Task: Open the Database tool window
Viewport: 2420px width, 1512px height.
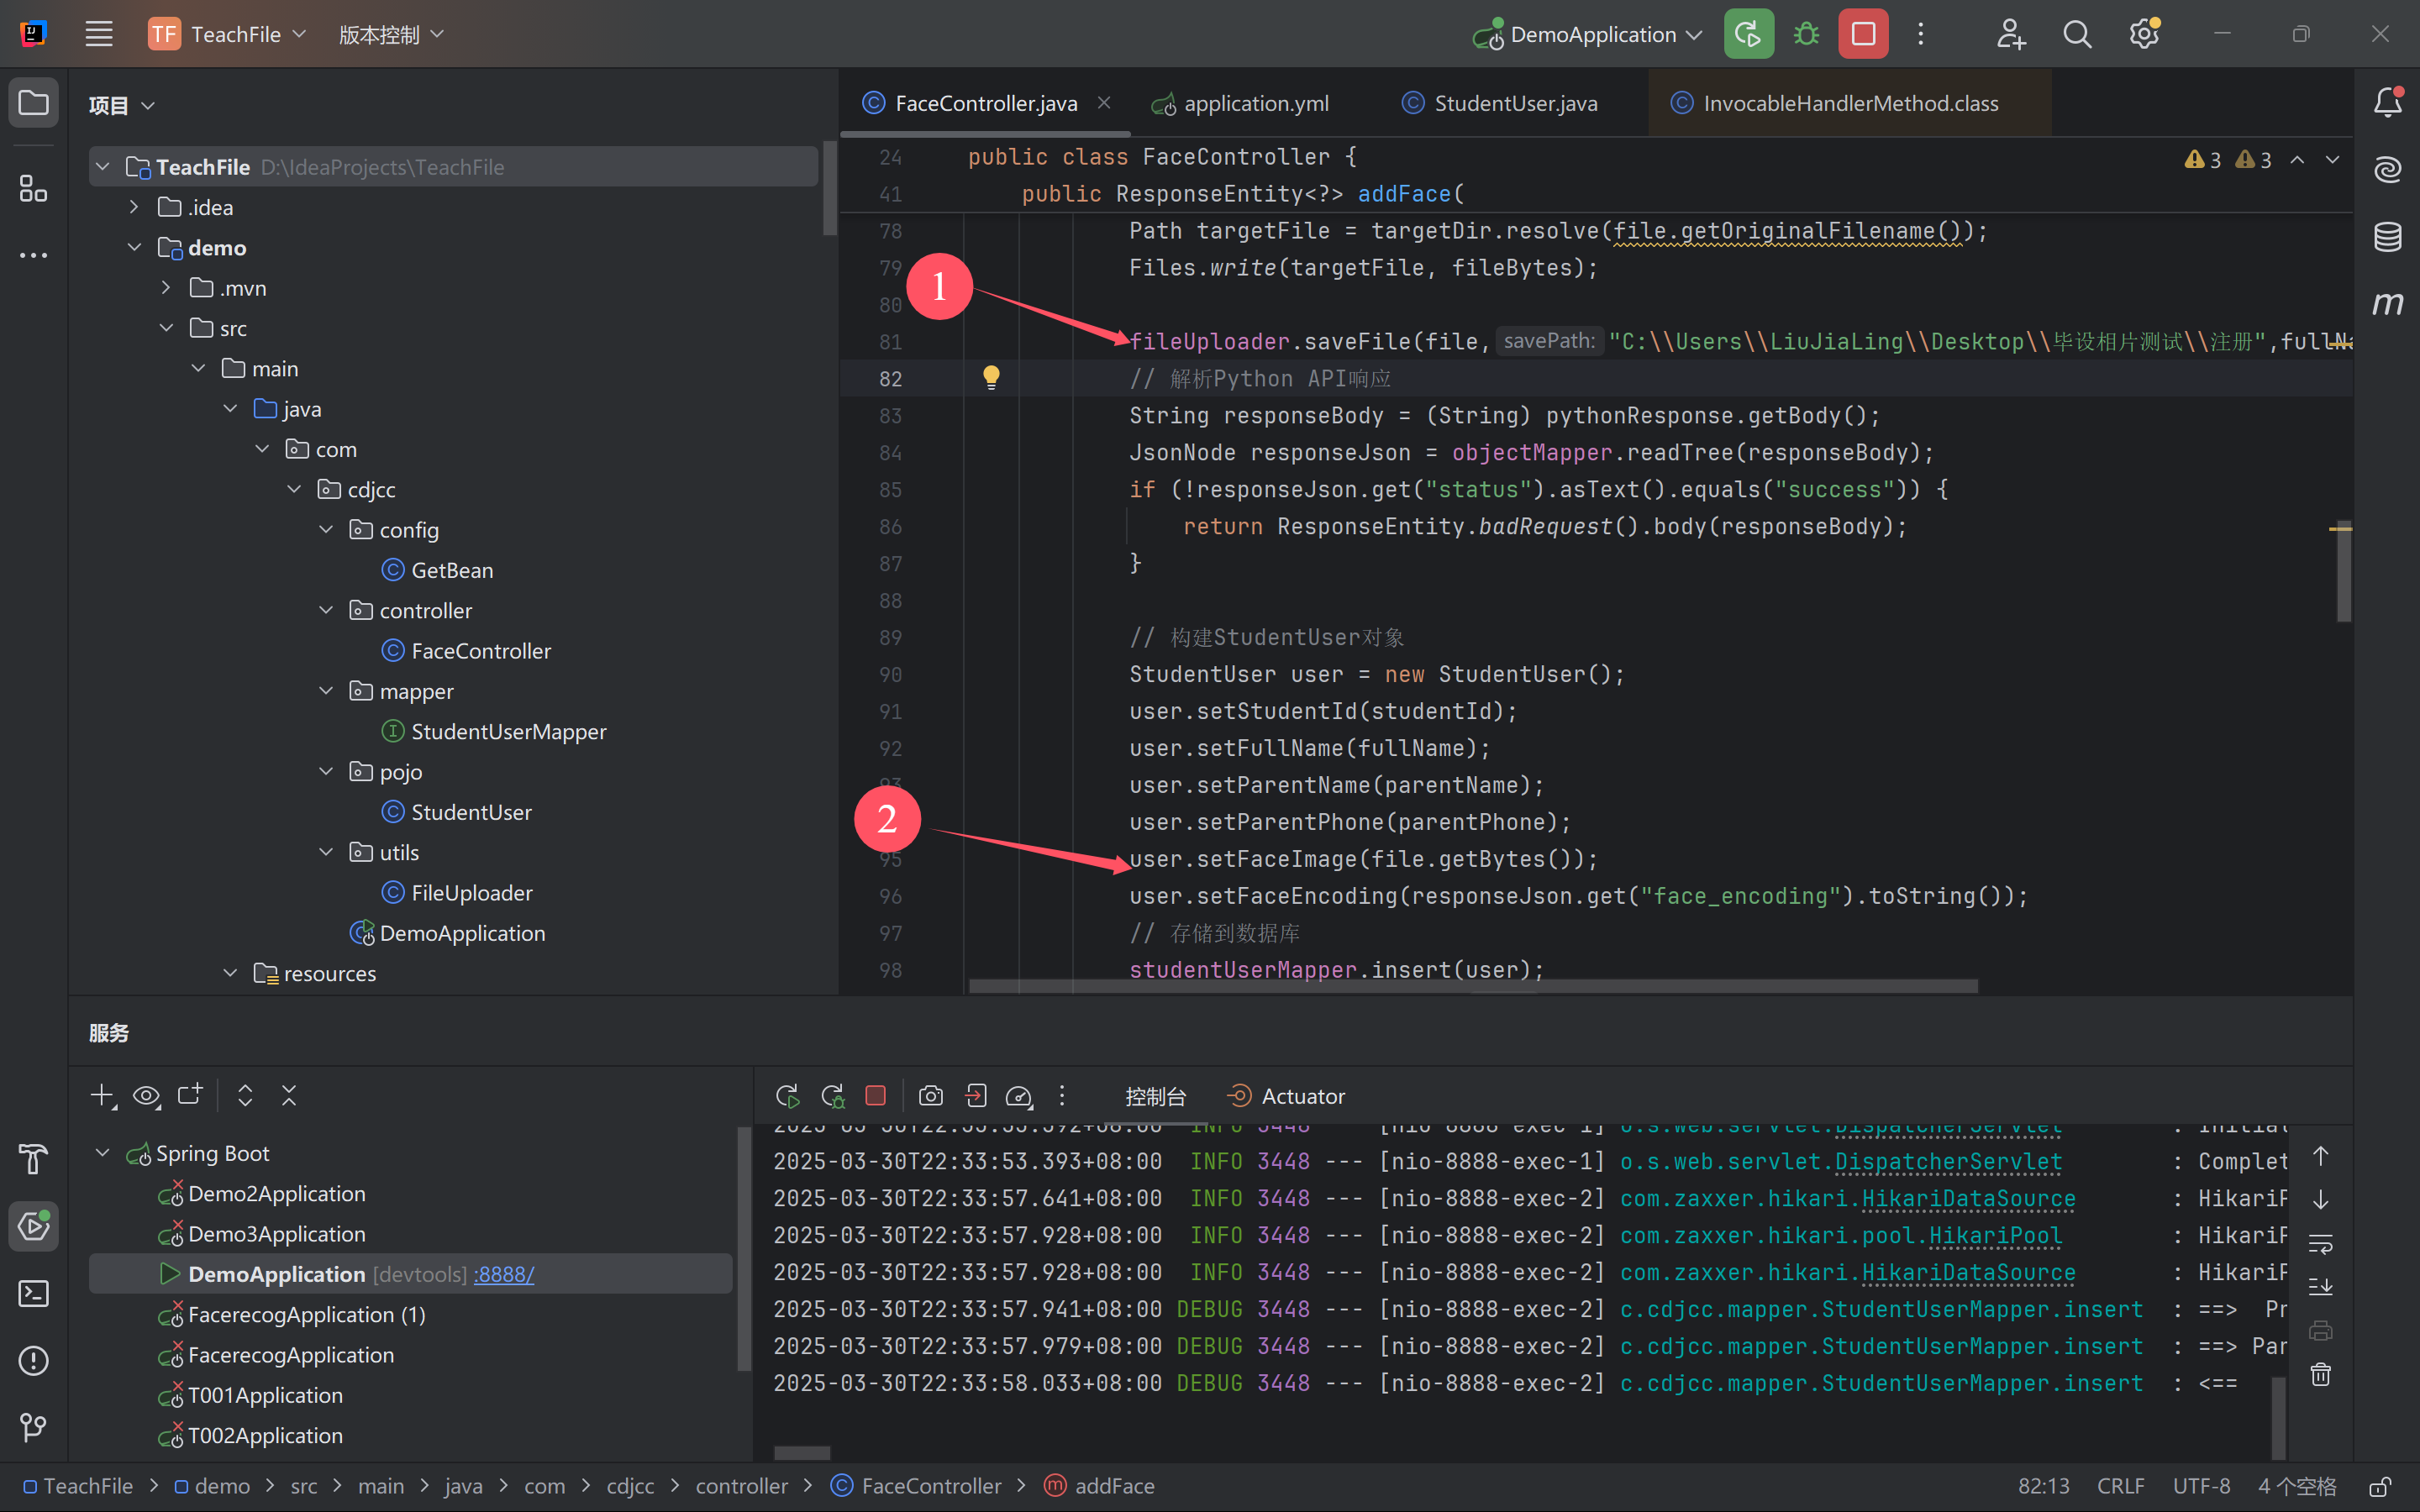Action: (x=2388, y=237)
